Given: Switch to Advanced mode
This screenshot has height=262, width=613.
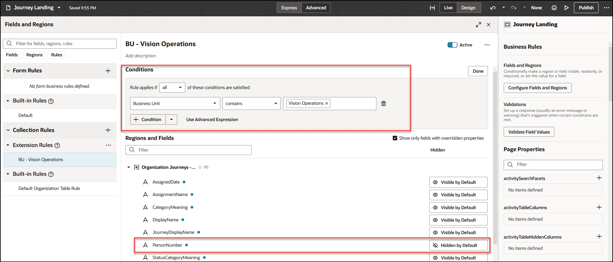Looking at the screenshot, I should click(x=316, y=8).
